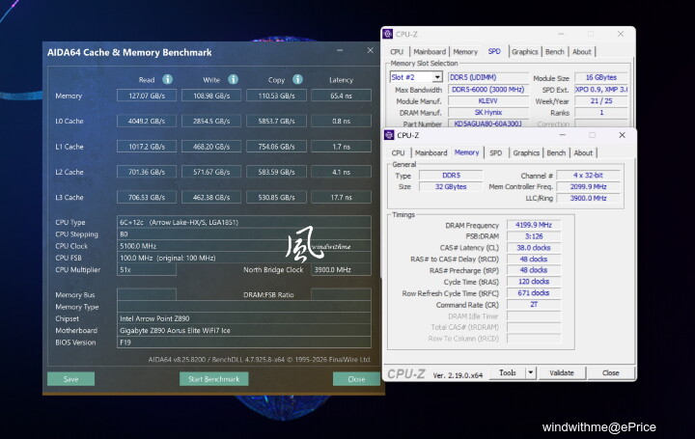Open Graphics tab in back CPU-Z window
695x439 pixels.
[525, 52]
